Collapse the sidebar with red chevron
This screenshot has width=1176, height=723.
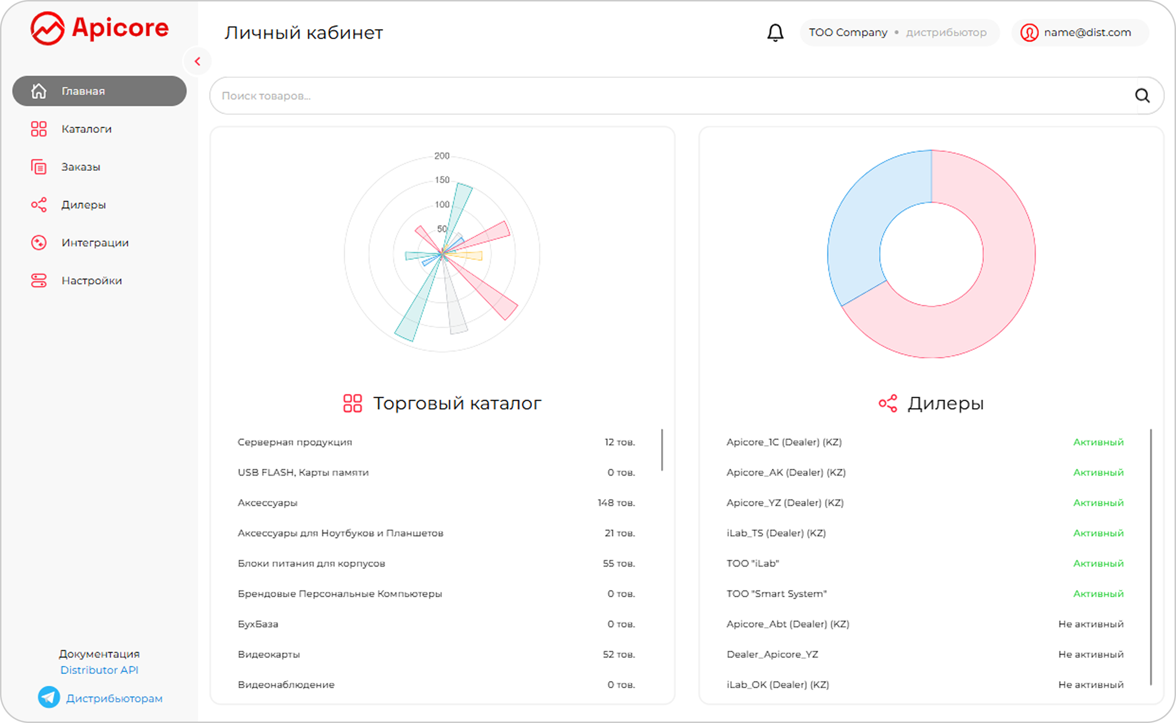[x=197, y=61]
